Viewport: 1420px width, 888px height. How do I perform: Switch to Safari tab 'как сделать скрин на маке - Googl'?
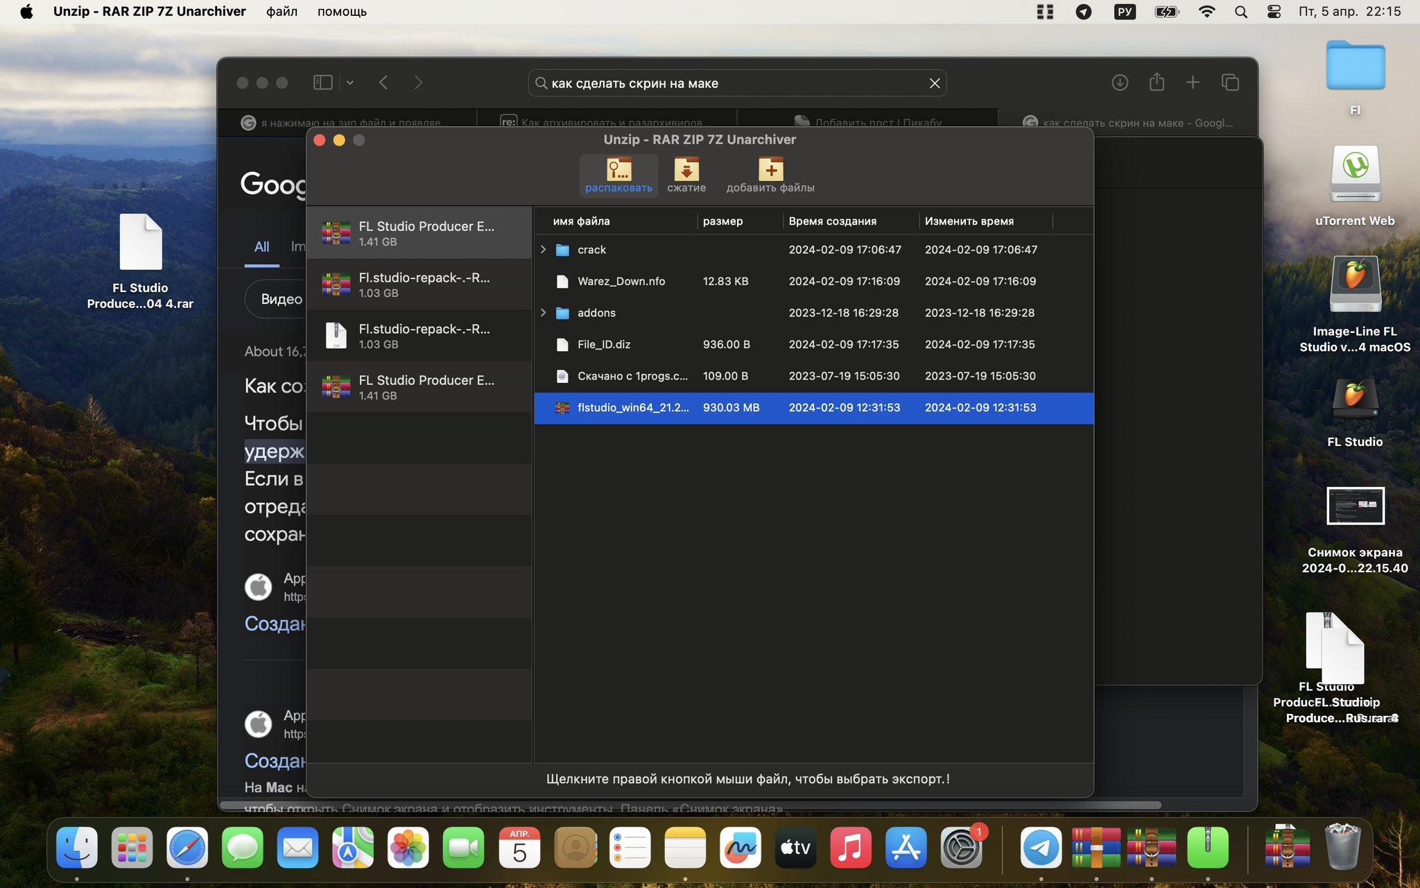tap(1128, 122)
